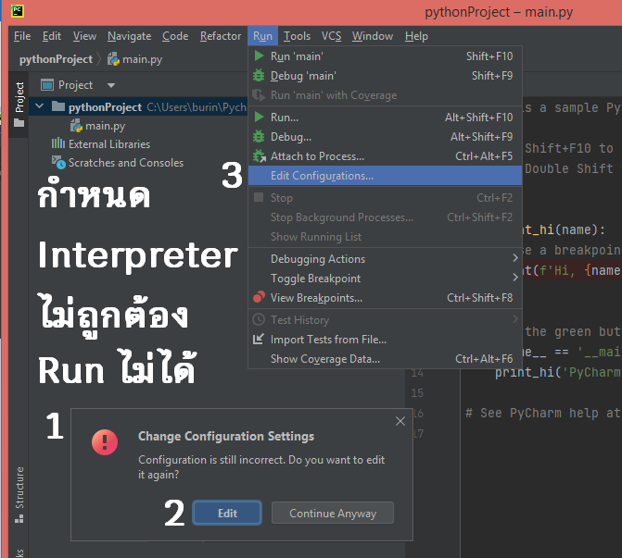Click the Scratches and Consoles icon
Image resolution: width=622 pixels, height=558 pixels.
point(58,162)
